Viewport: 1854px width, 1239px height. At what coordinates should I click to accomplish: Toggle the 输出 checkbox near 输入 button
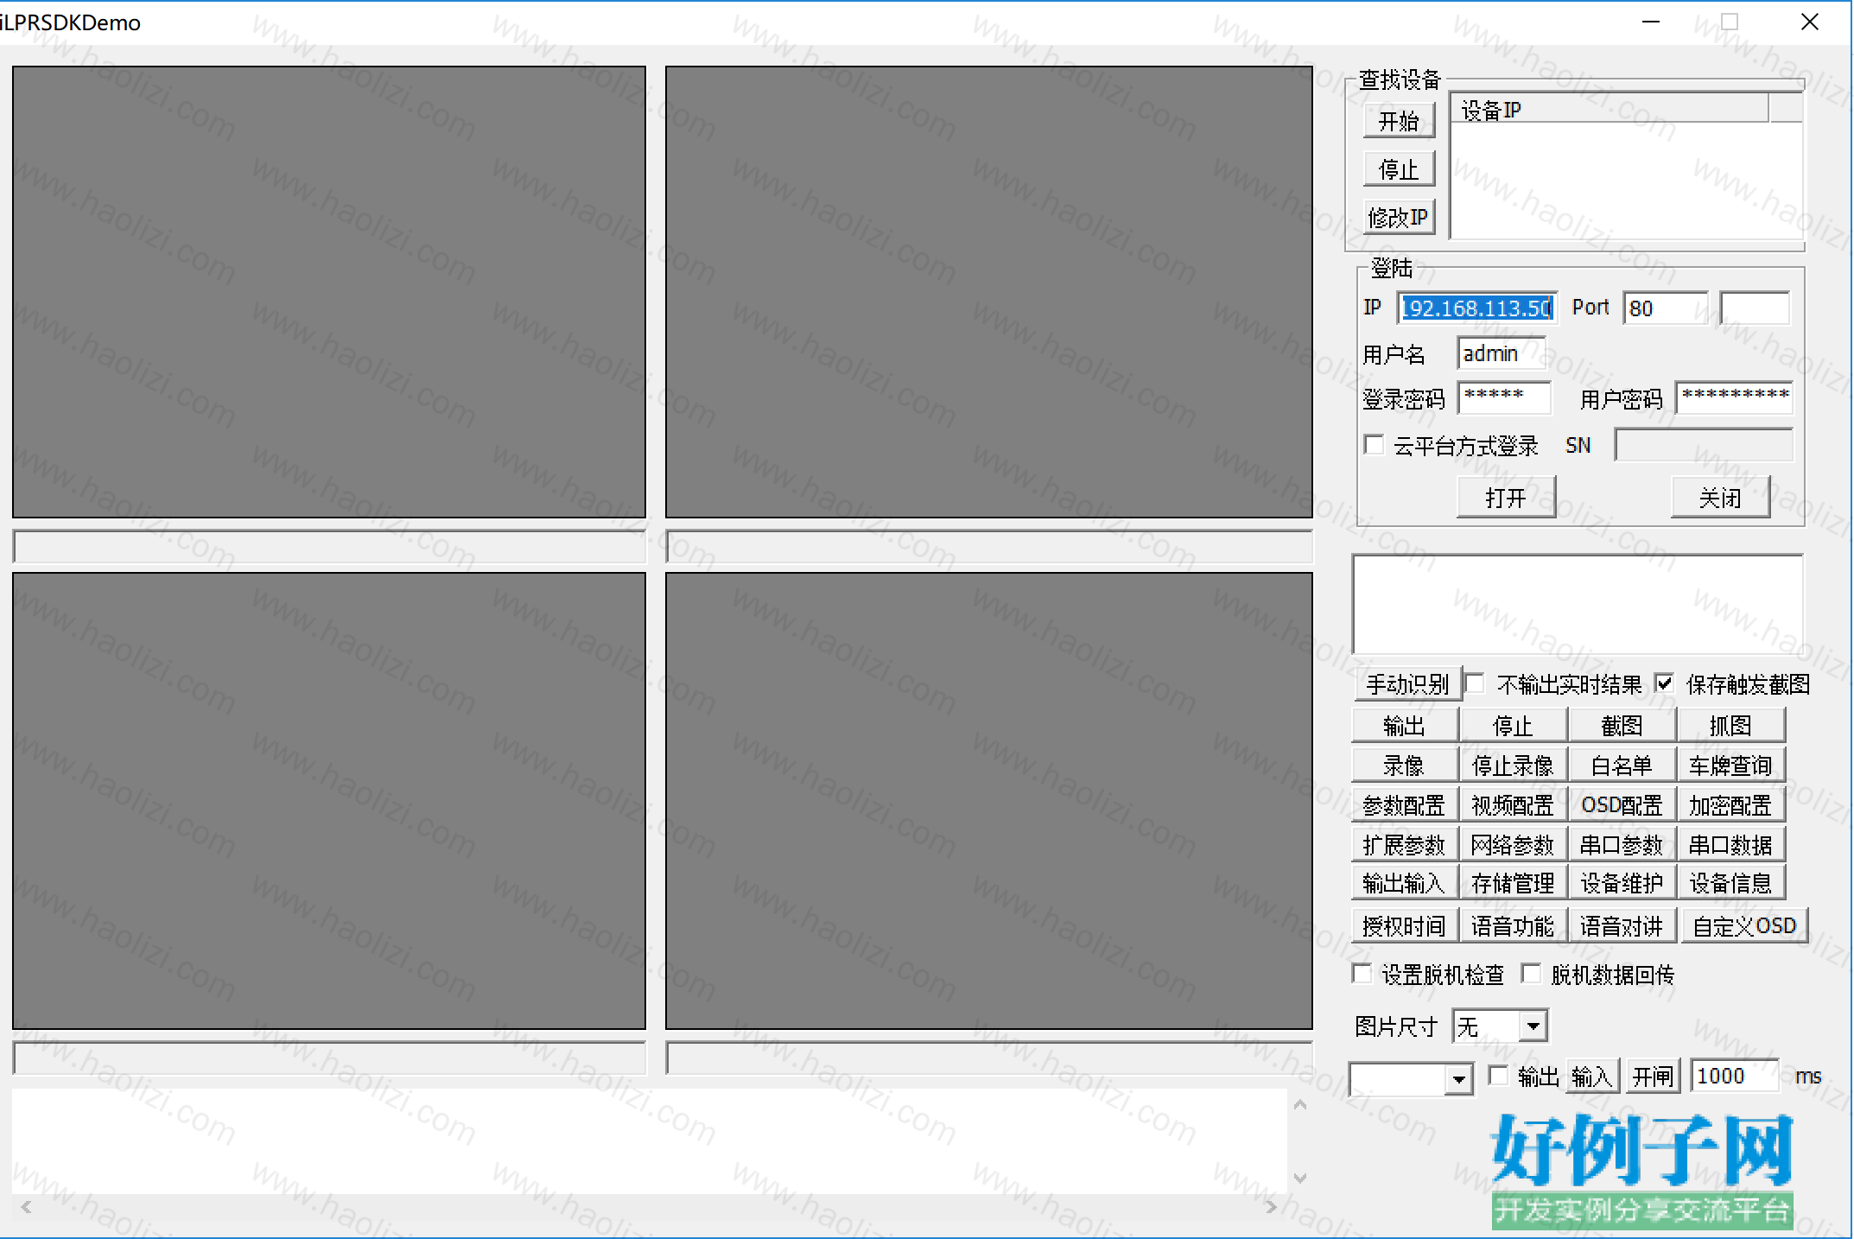[x=1499, y=1075]
